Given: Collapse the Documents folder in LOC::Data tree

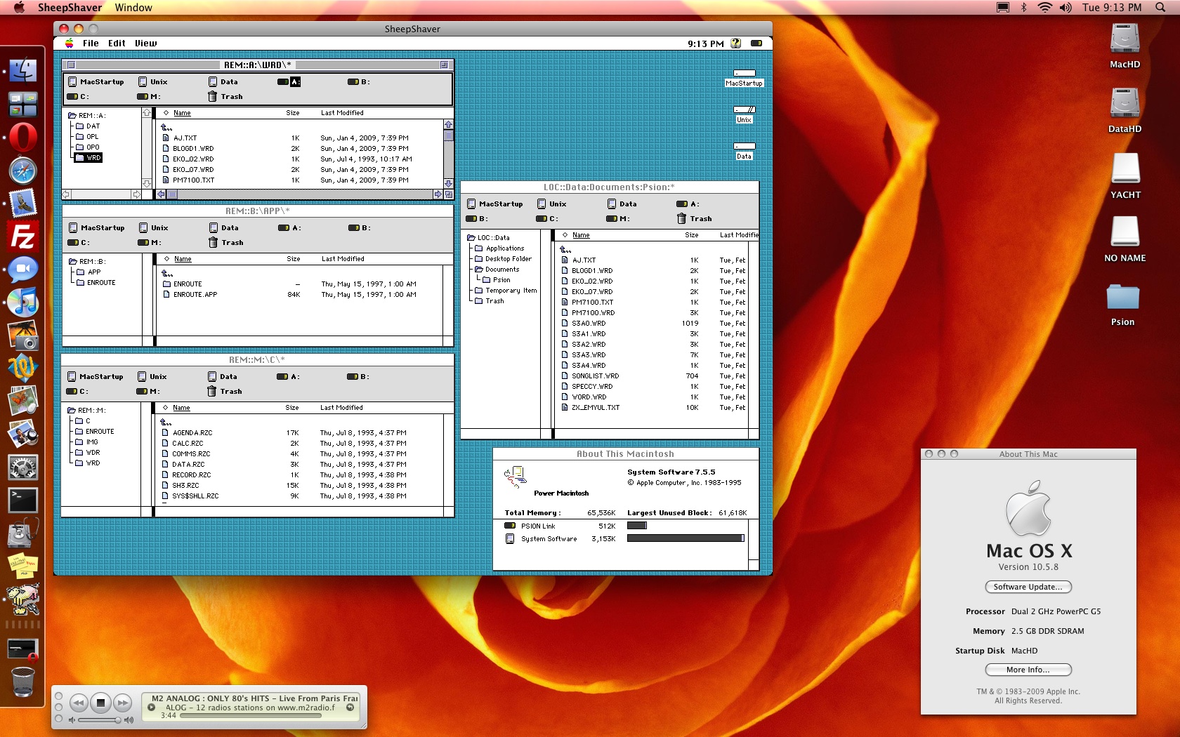Looking at the screenshot, I should (478, 270).
